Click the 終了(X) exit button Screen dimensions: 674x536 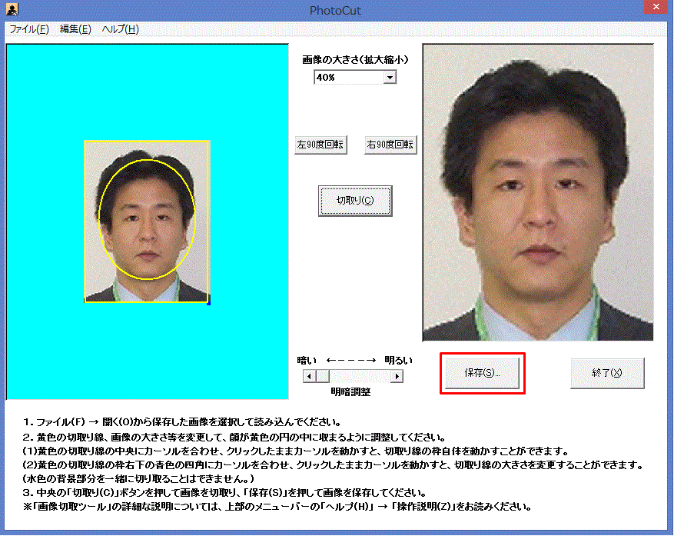click(x=607, y=373)
